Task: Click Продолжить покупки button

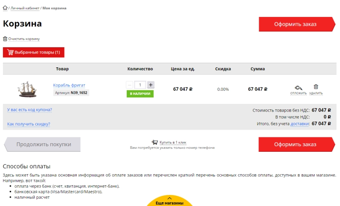Action: (43, 145)
